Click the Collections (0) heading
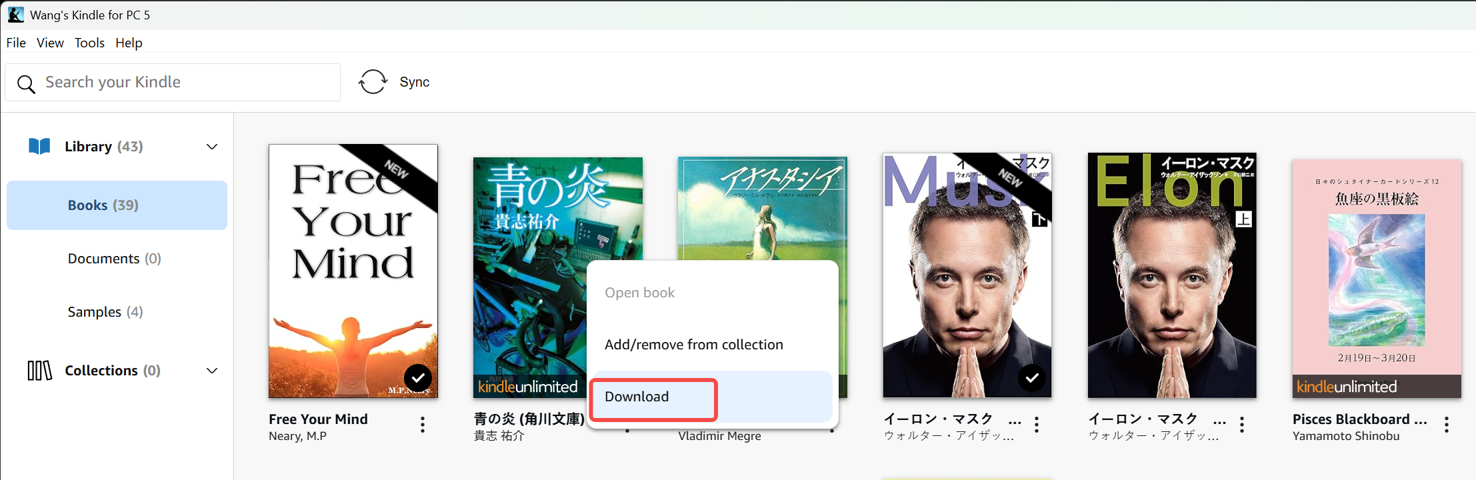 [x=113, y=371]
